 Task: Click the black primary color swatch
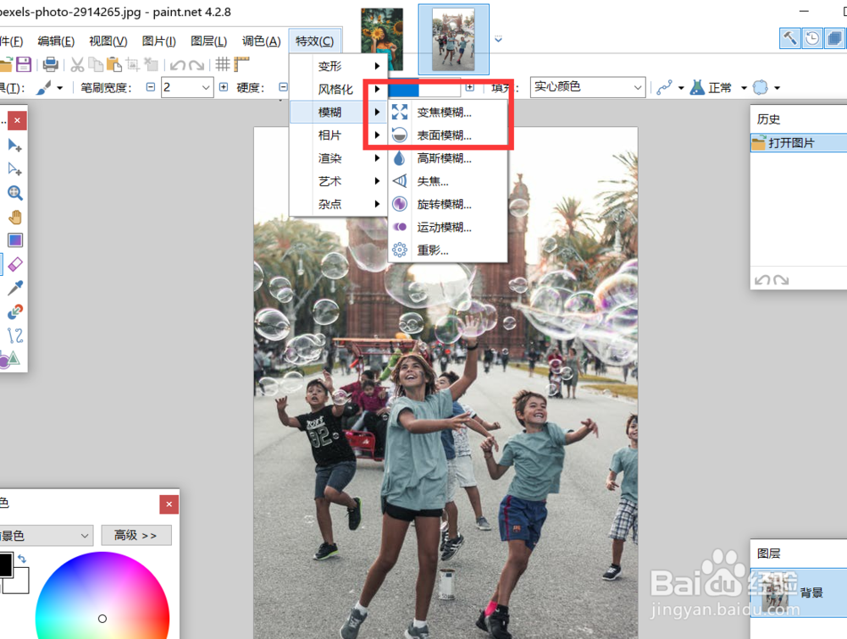(x=5, y=565)
